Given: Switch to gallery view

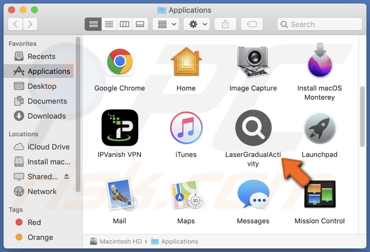Looking at the screenshot, I should pyautogui.click(x=140, y=24).
